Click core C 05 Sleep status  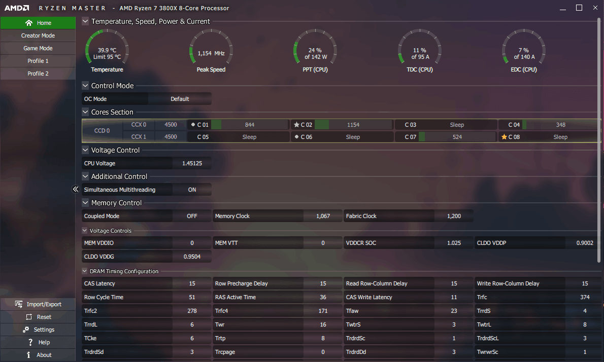click(249, 136)
